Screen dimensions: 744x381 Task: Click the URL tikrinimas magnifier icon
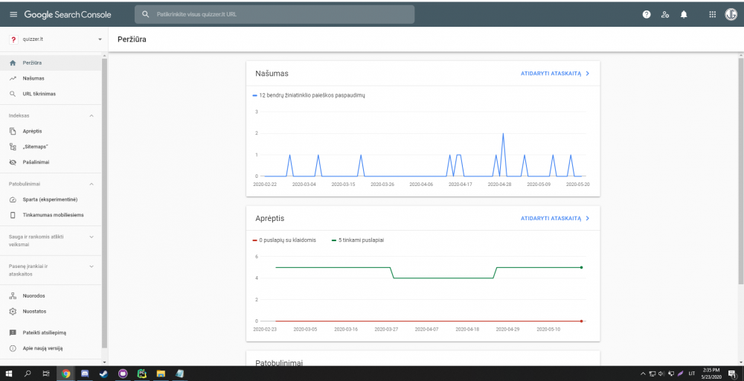tap(13, 94)
